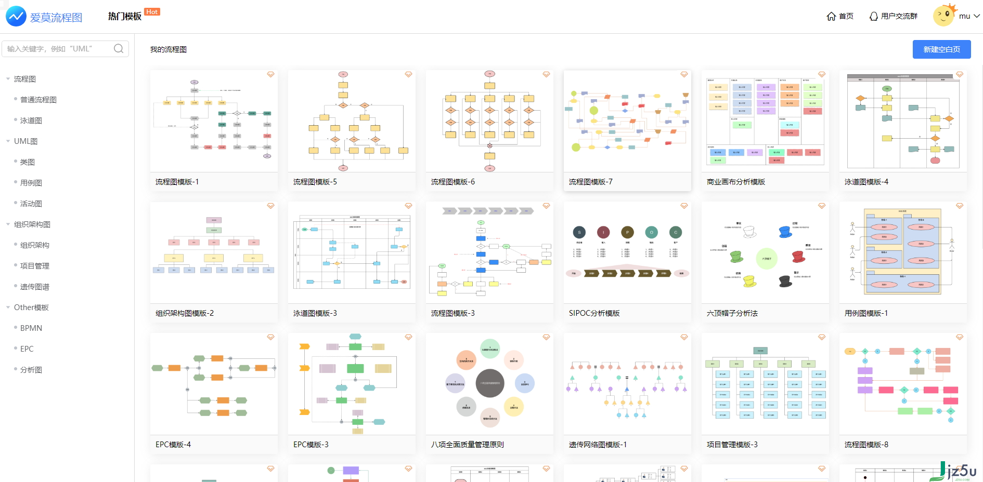Select EPC in sidebar

(27, 349)
